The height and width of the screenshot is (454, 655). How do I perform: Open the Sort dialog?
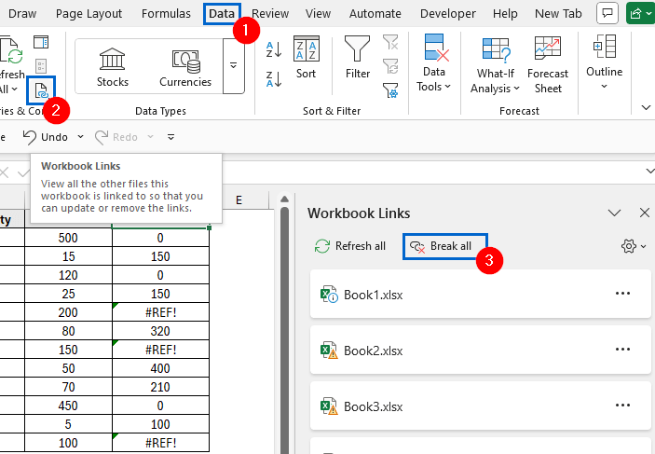(306, 58)
